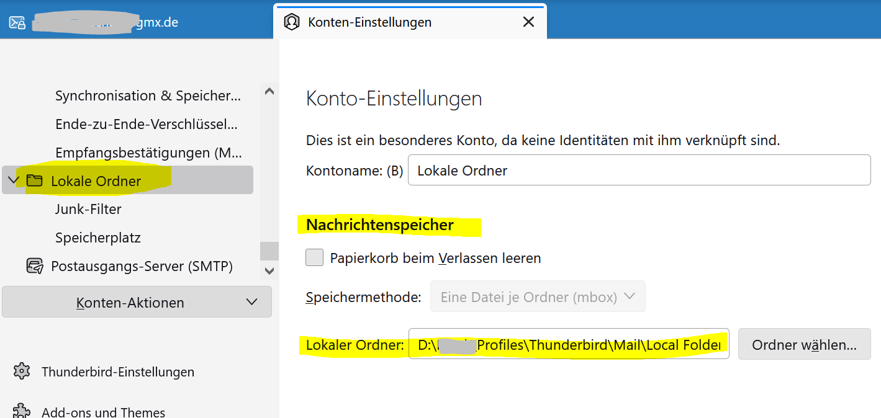Click the sidebar scrollbar up arrow
Viewport: 881px width, 418px height.
click(269, 91)
